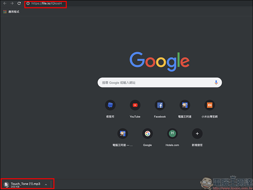Open the 電腦王阿達 shortcut in the first row
The width and height of the screenshot is (253, 190).
pyautogui.click(x=185, y=109)
